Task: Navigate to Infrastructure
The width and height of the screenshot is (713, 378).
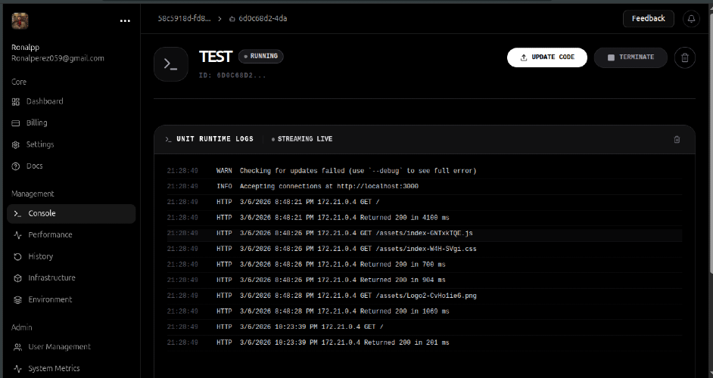Action: click(51, 278)
